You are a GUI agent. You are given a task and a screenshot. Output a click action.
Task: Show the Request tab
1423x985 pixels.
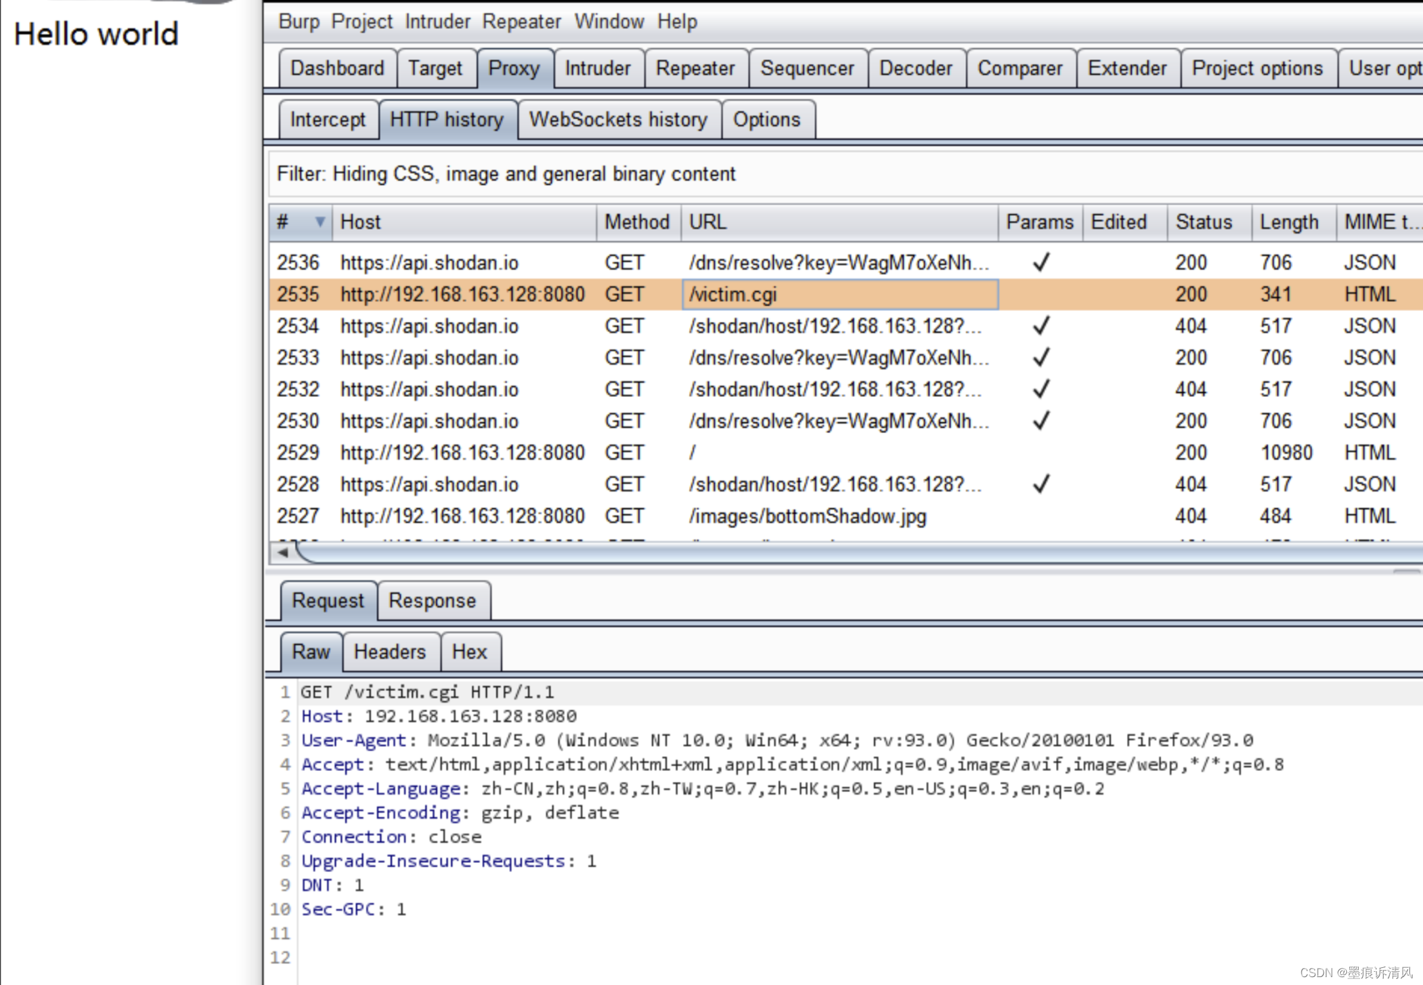click(328, 600)
